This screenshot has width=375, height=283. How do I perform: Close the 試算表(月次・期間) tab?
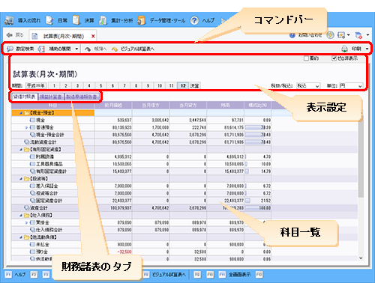pyautogui.click(x=93, y=36)
